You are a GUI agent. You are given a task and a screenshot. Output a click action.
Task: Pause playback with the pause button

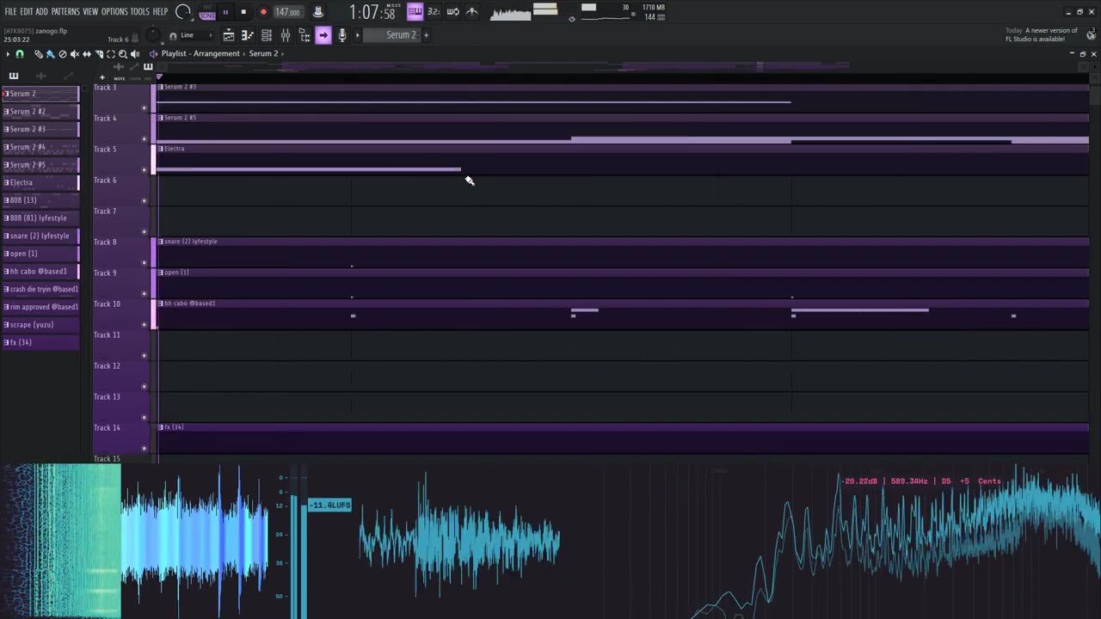225,12
